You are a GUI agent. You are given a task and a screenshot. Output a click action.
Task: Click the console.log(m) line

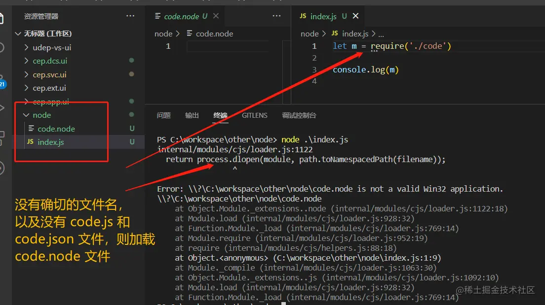click(x=366, y=70)
